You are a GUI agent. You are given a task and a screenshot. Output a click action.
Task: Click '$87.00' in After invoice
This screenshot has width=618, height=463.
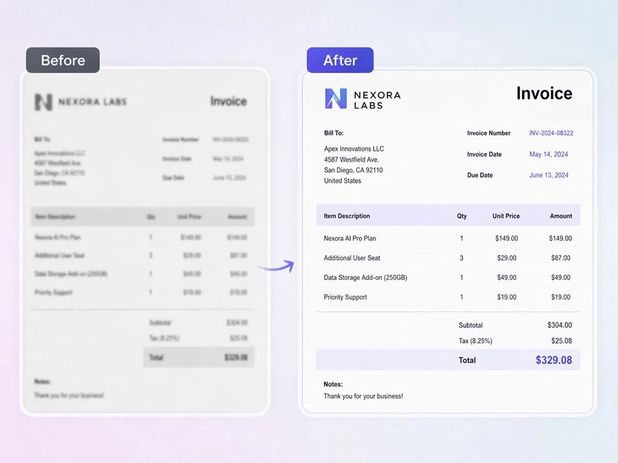click(x=561, y=258)
